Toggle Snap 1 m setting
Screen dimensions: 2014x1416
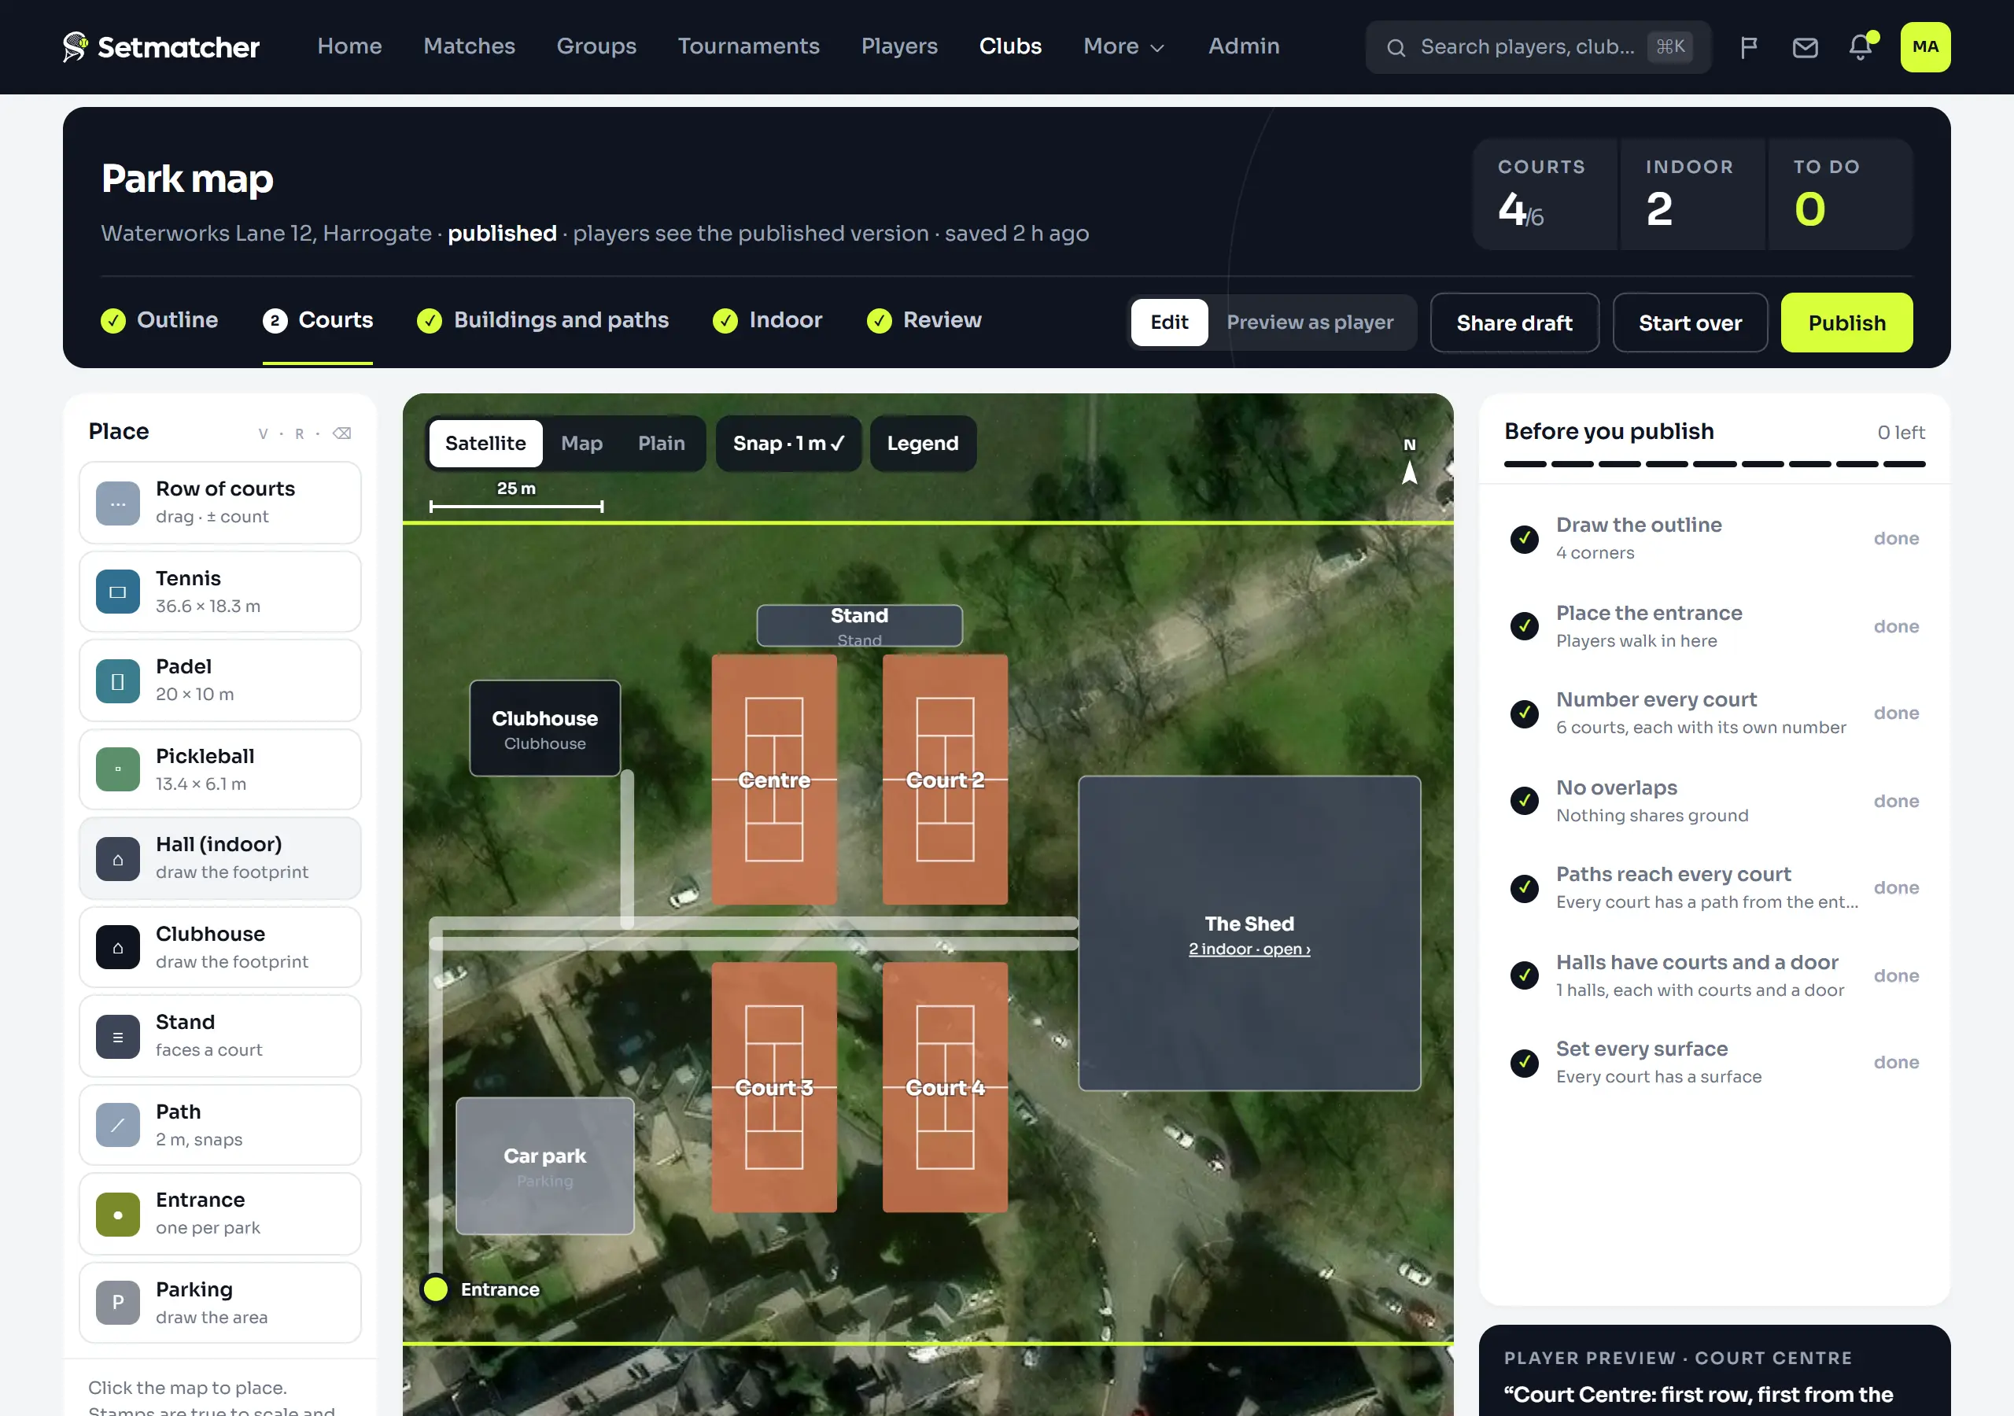coord(788,443)
